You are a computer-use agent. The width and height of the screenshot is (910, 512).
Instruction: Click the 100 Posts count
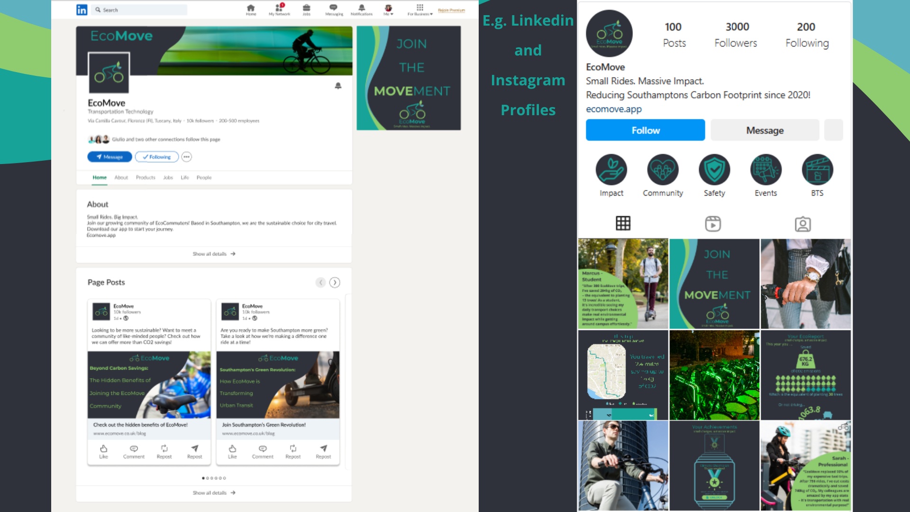point(673,35)
